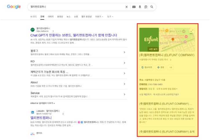Image resolution: width=211 pixels, height=140 pixels.
Task: Open the About sitelink
Action: click(x=34, y=82)
